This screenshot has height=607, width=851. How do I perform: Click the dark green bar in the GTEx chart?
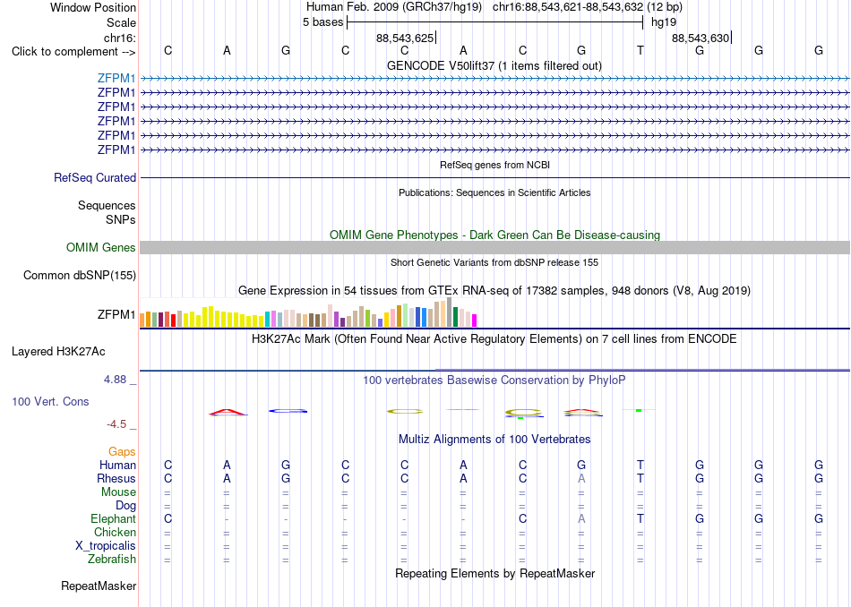pyautogui.click(x=455, y=317)
